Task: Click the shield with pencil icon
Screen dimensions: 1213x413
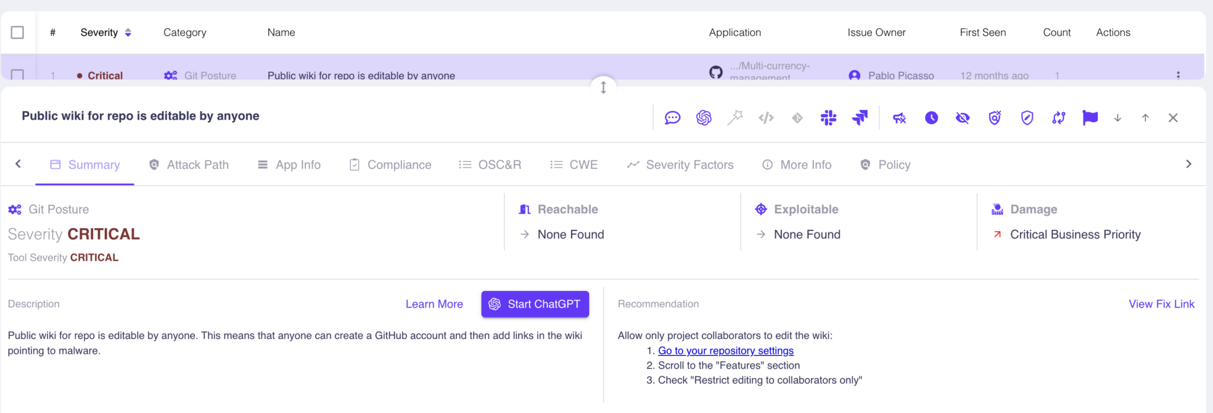Action: [x=1027, y=118]
